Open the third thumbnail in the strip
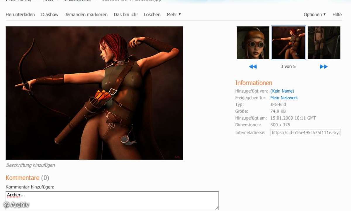The width and height of the screenshot is (351, 211). point(324,43)
